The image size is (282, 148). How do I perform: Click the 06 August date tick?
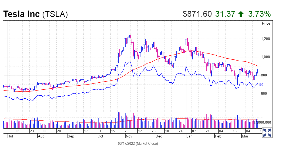tap(45, 131)
